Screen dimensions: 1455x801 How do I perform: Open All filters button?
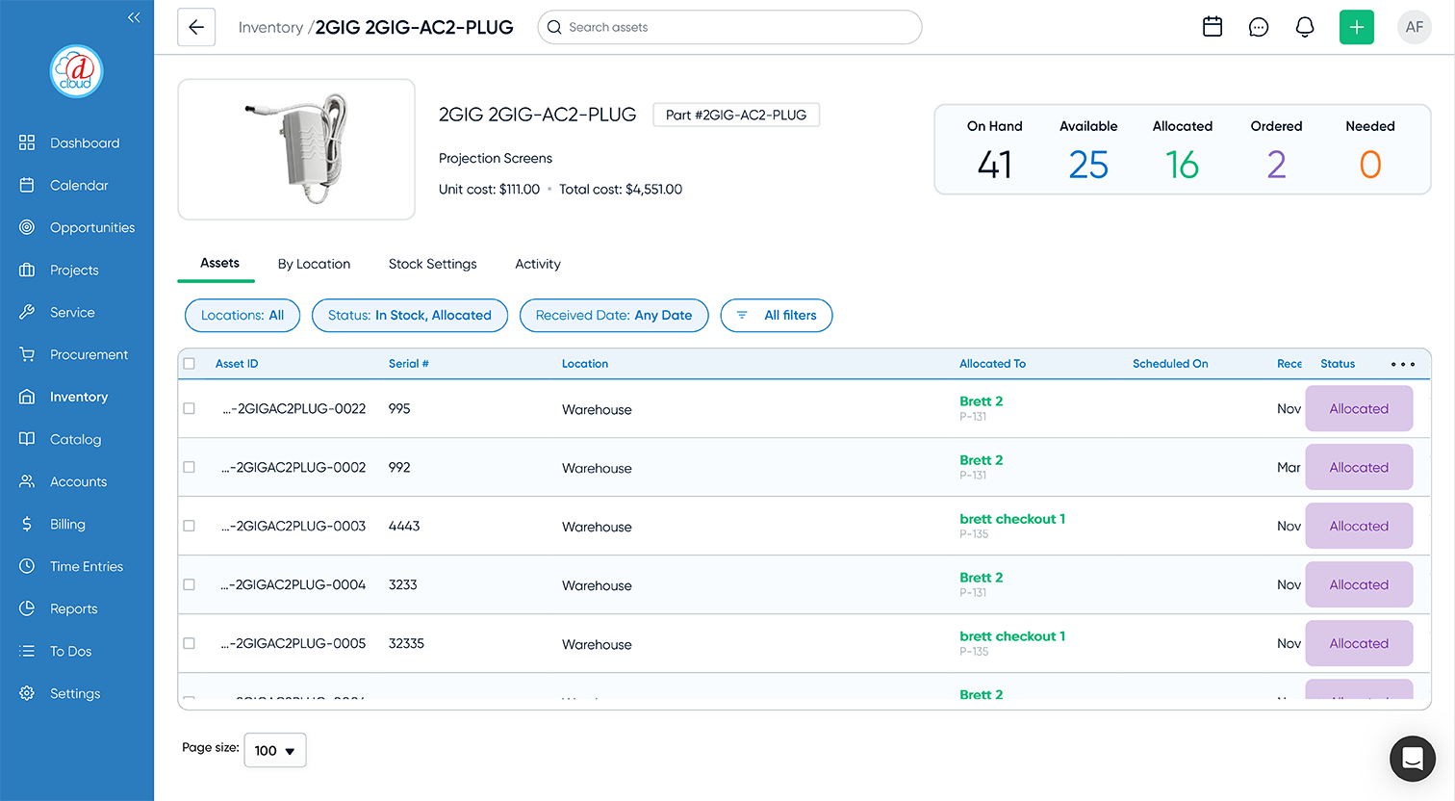[x=777, y=315]
